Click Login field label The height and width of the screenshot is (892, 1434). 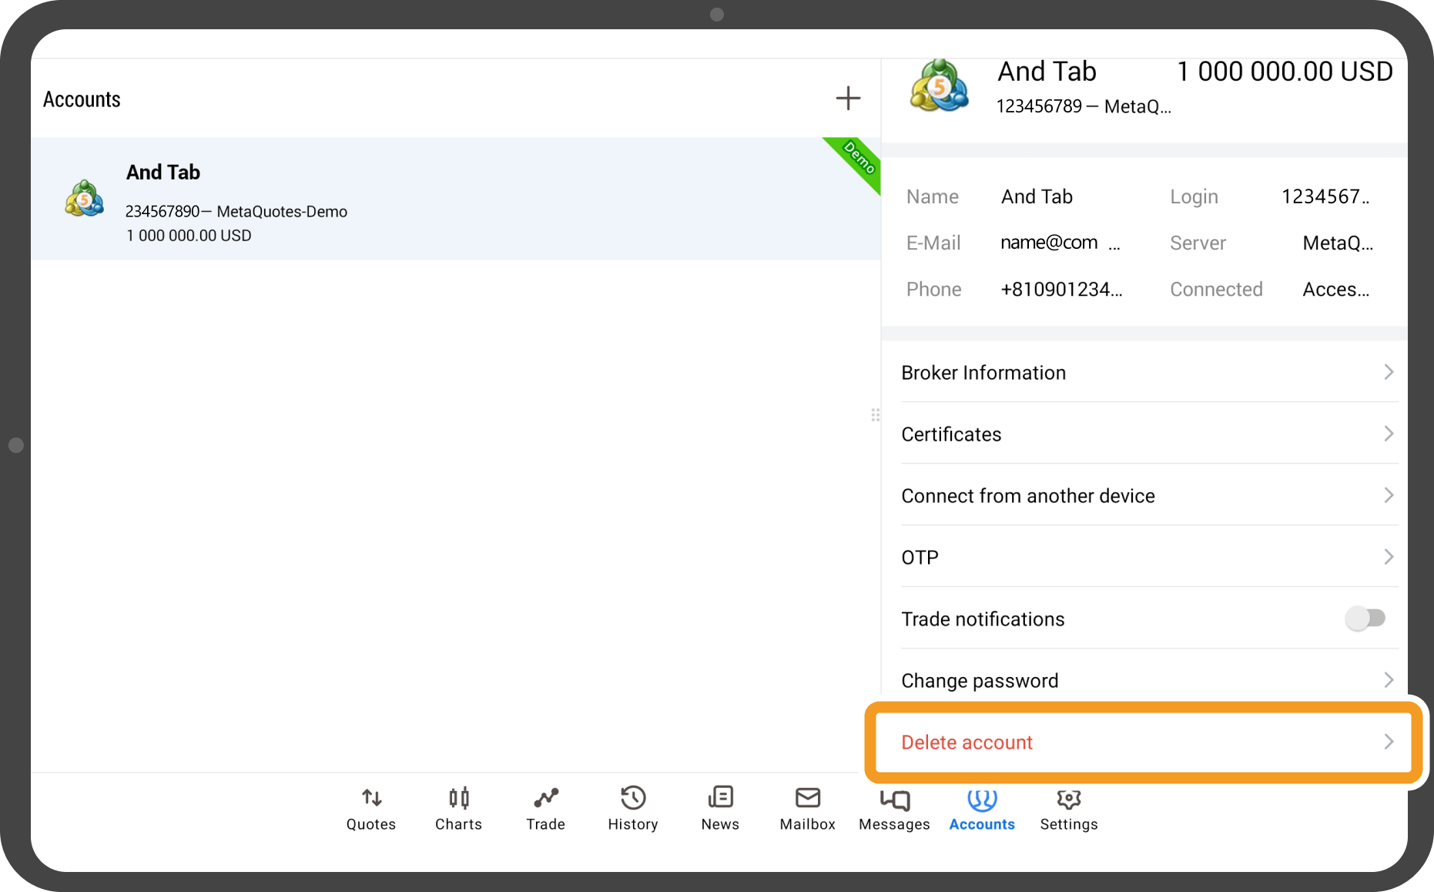click(x=1194, y=197)
